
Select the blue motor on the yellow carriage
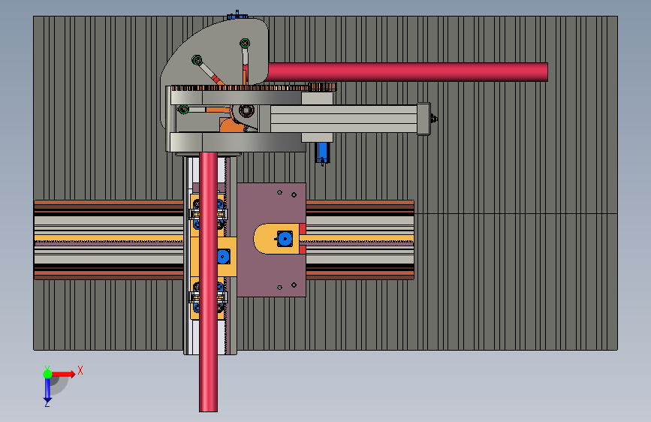(223, 257)
